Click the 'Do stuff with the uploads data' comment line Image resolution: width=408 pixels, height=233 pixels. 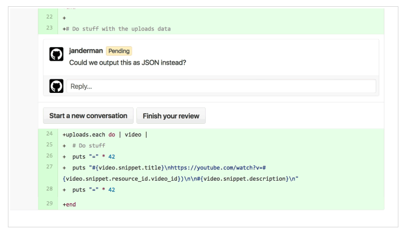[117, 29]
